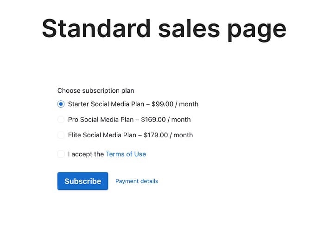
Task: Click the $99.00 price text
Action: [162, 104]
